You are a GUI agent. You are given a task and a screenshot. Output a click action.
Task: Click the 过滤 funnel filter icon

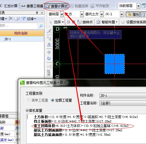(24, 19)
